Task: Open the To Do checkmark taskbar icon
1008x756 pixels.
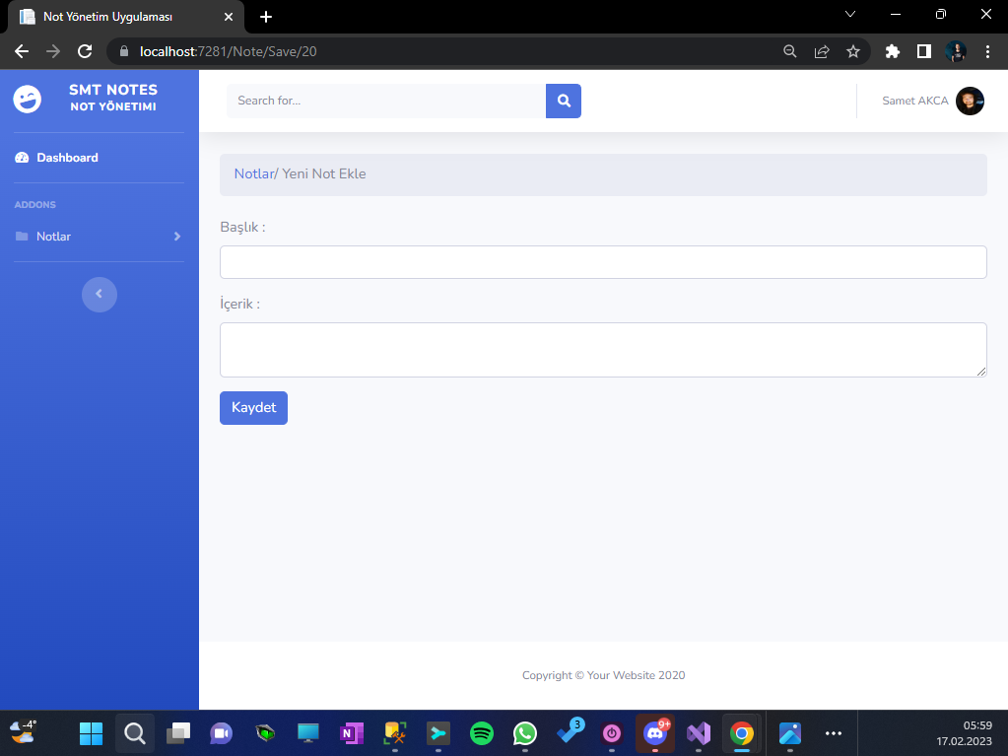Action: click(x=570, y=732)
